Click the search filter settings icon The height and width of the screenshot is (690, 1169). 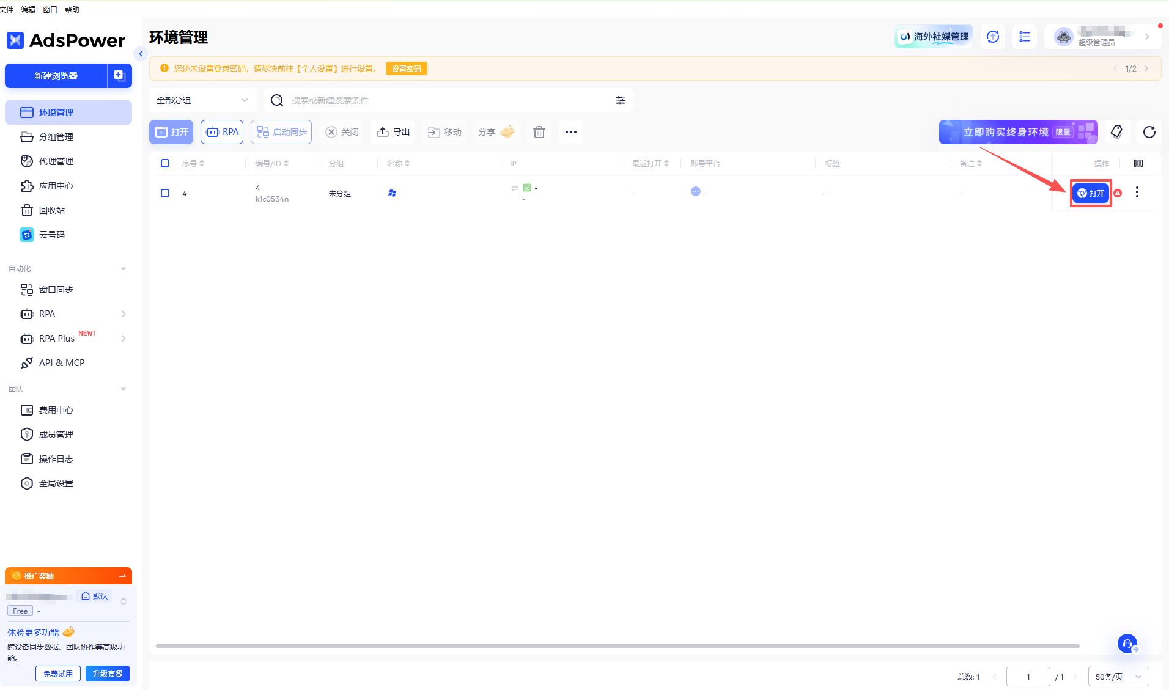click(x=620, y=100)
